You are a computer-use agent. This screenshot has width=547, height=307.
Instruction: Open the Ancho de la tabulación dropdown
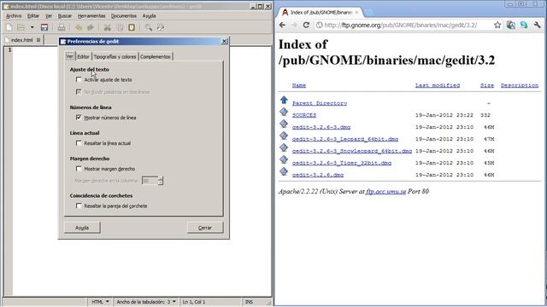pyautogui.click(x=146, y=302)
